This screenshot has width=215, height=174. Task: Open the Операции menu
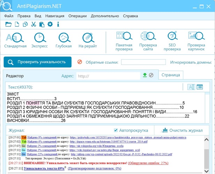(x=77, y=16)
